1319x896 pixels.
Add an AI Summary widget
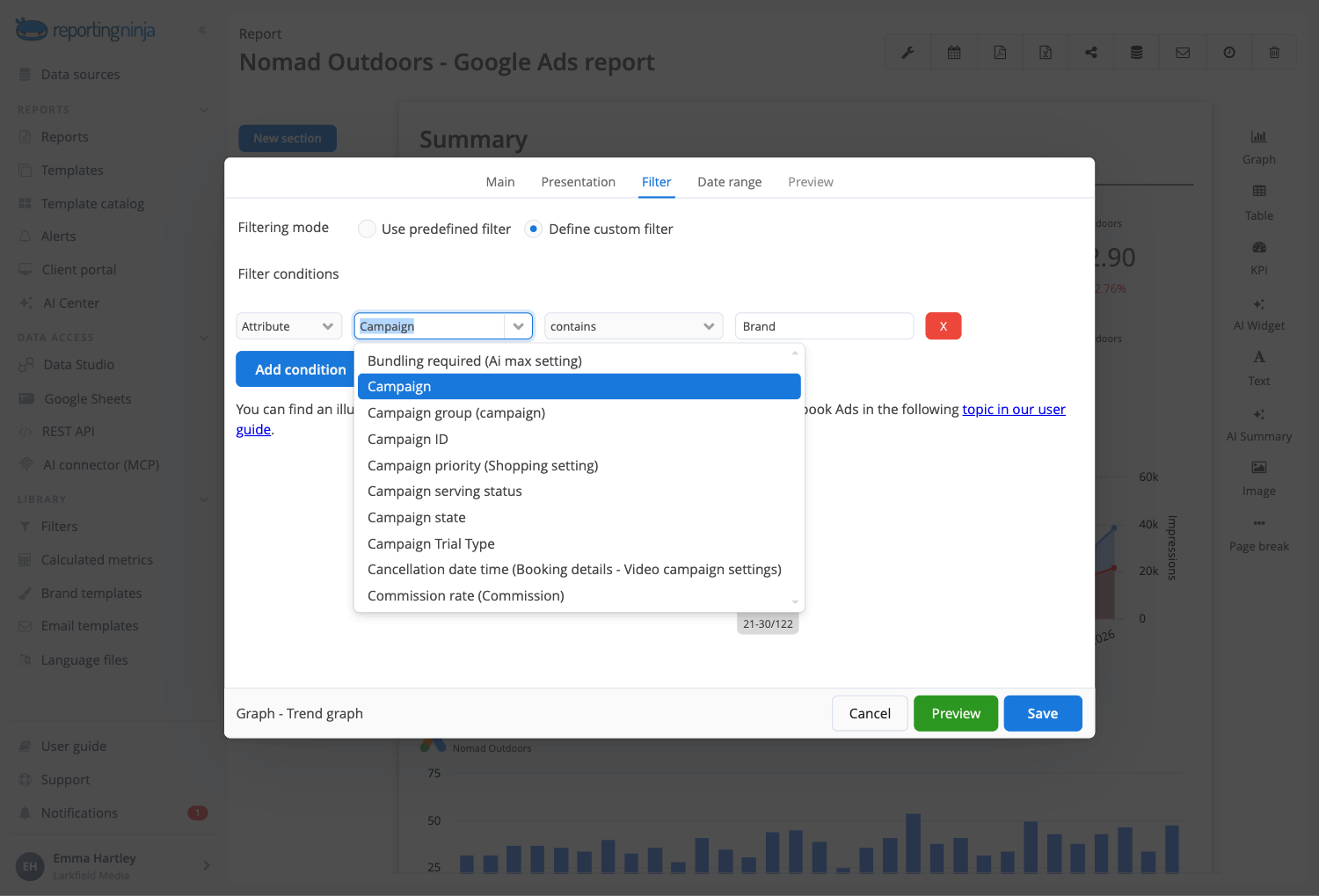[1259, 424]
